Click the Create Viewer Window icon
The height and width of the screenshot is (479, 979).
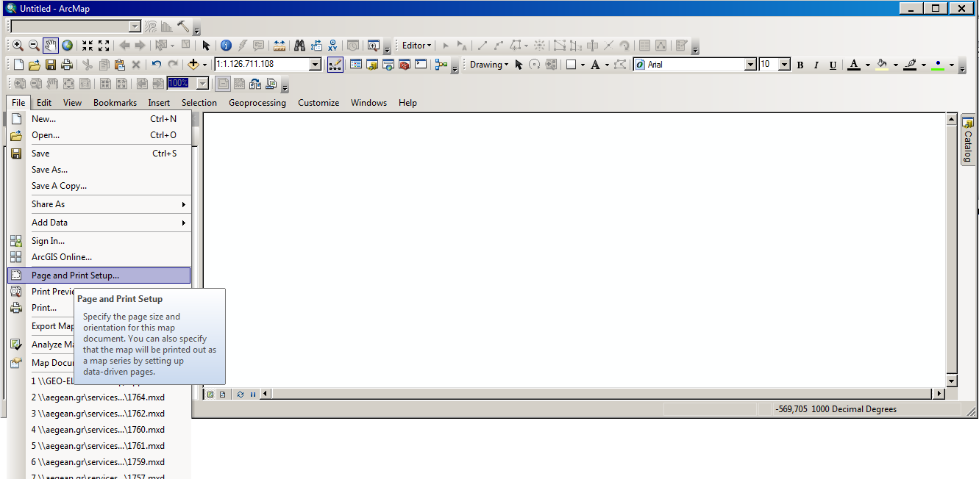tap(374, 46)
